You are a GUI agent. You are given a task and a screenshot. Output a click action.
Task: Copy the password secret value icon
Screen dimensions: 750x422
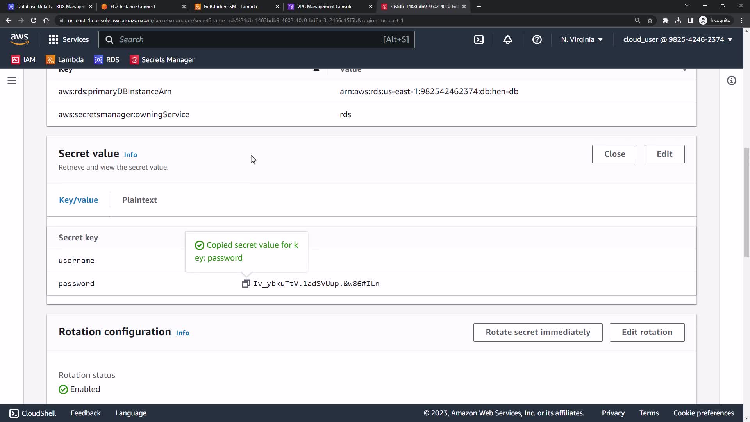(246, 284)
